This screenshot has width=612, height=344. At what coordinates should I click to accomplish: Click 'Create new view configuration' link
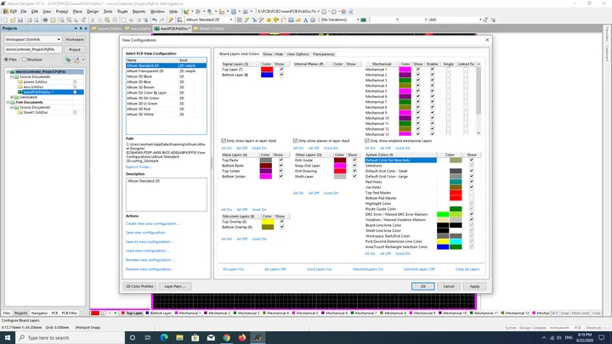153,224
